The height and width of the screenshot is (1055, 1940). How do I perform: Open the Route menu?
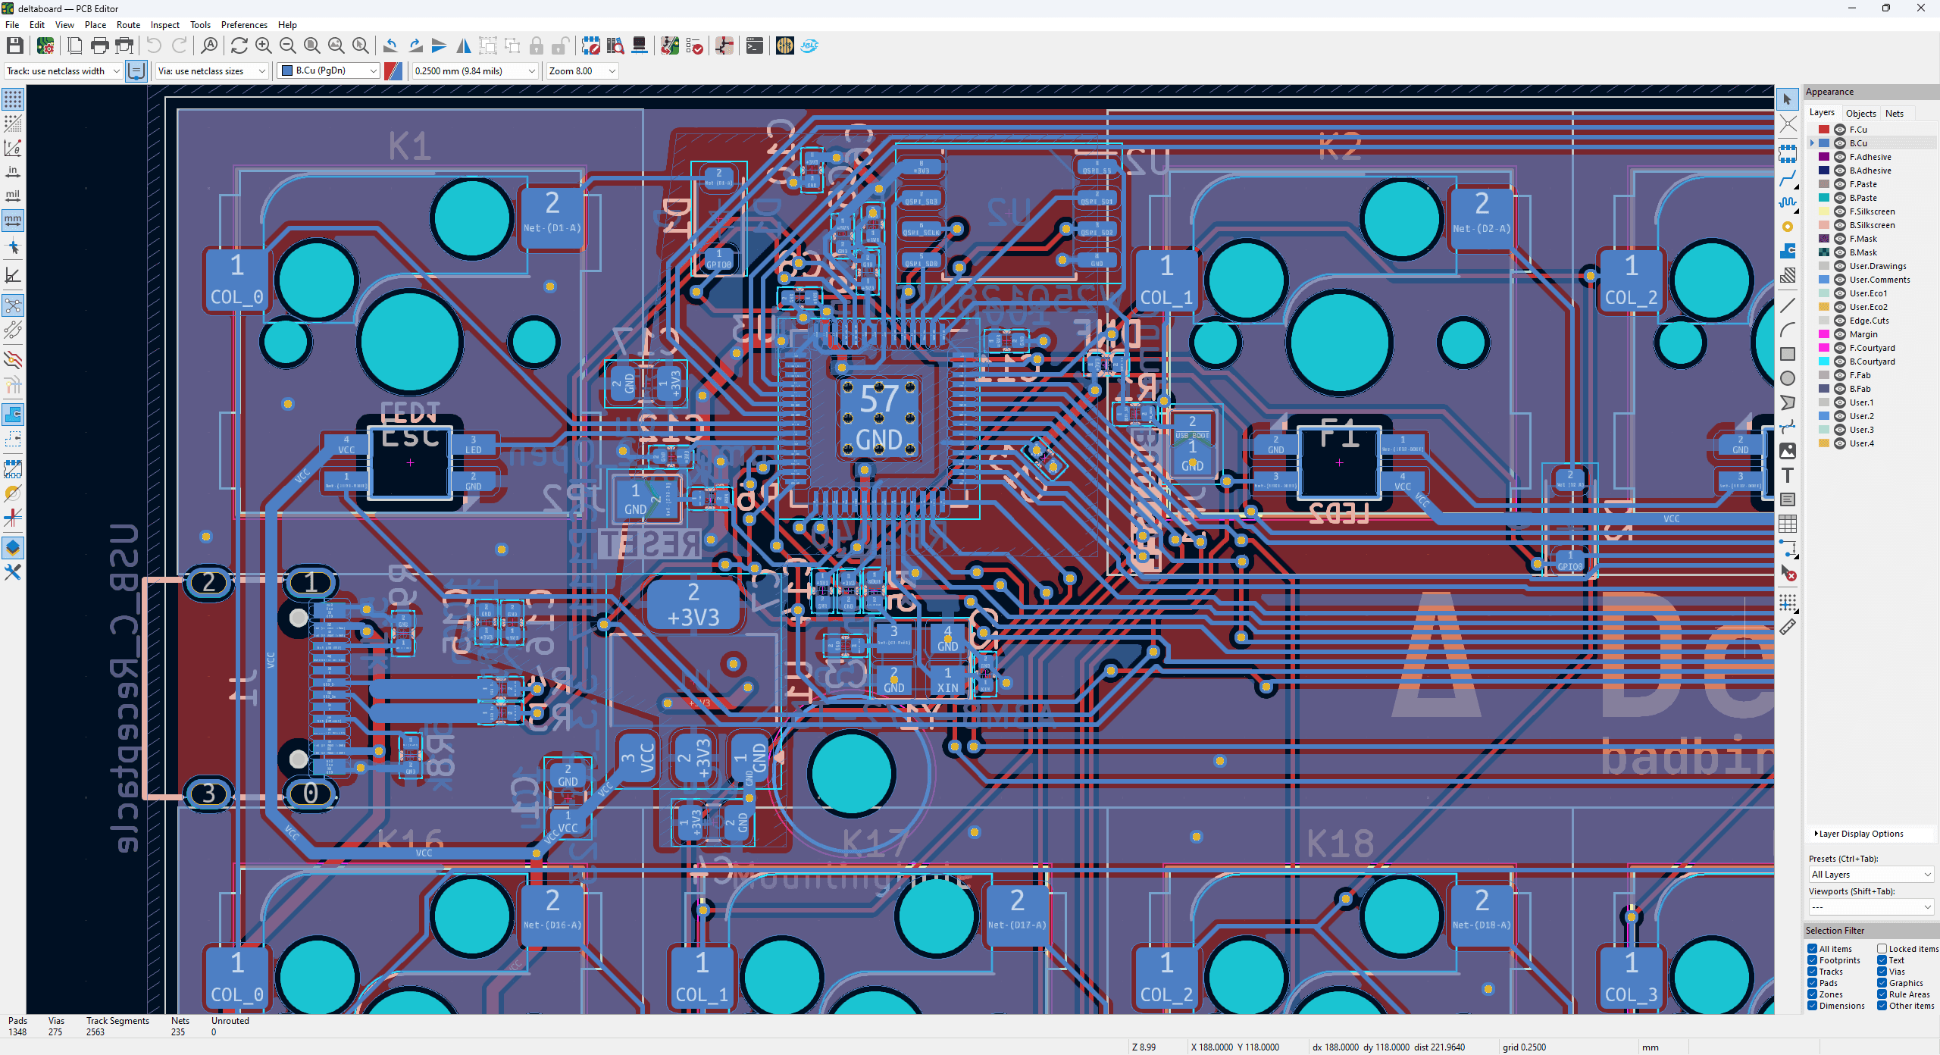click(x=128, y=25)
